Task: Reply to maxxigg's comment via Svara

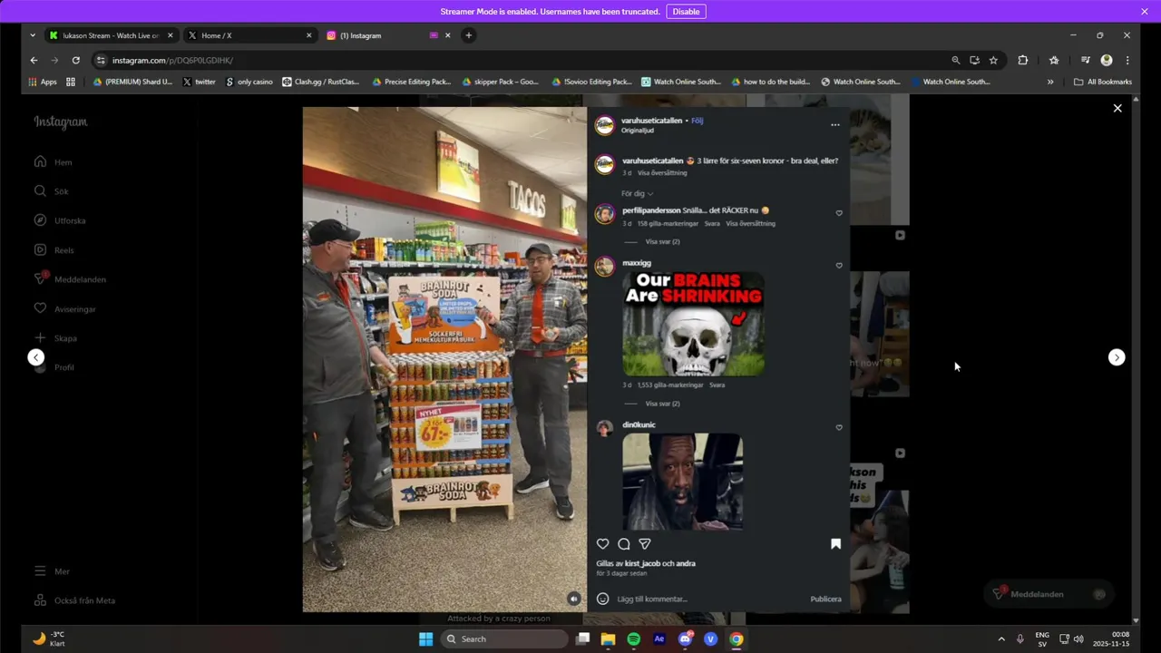Action: coord(717,385)
